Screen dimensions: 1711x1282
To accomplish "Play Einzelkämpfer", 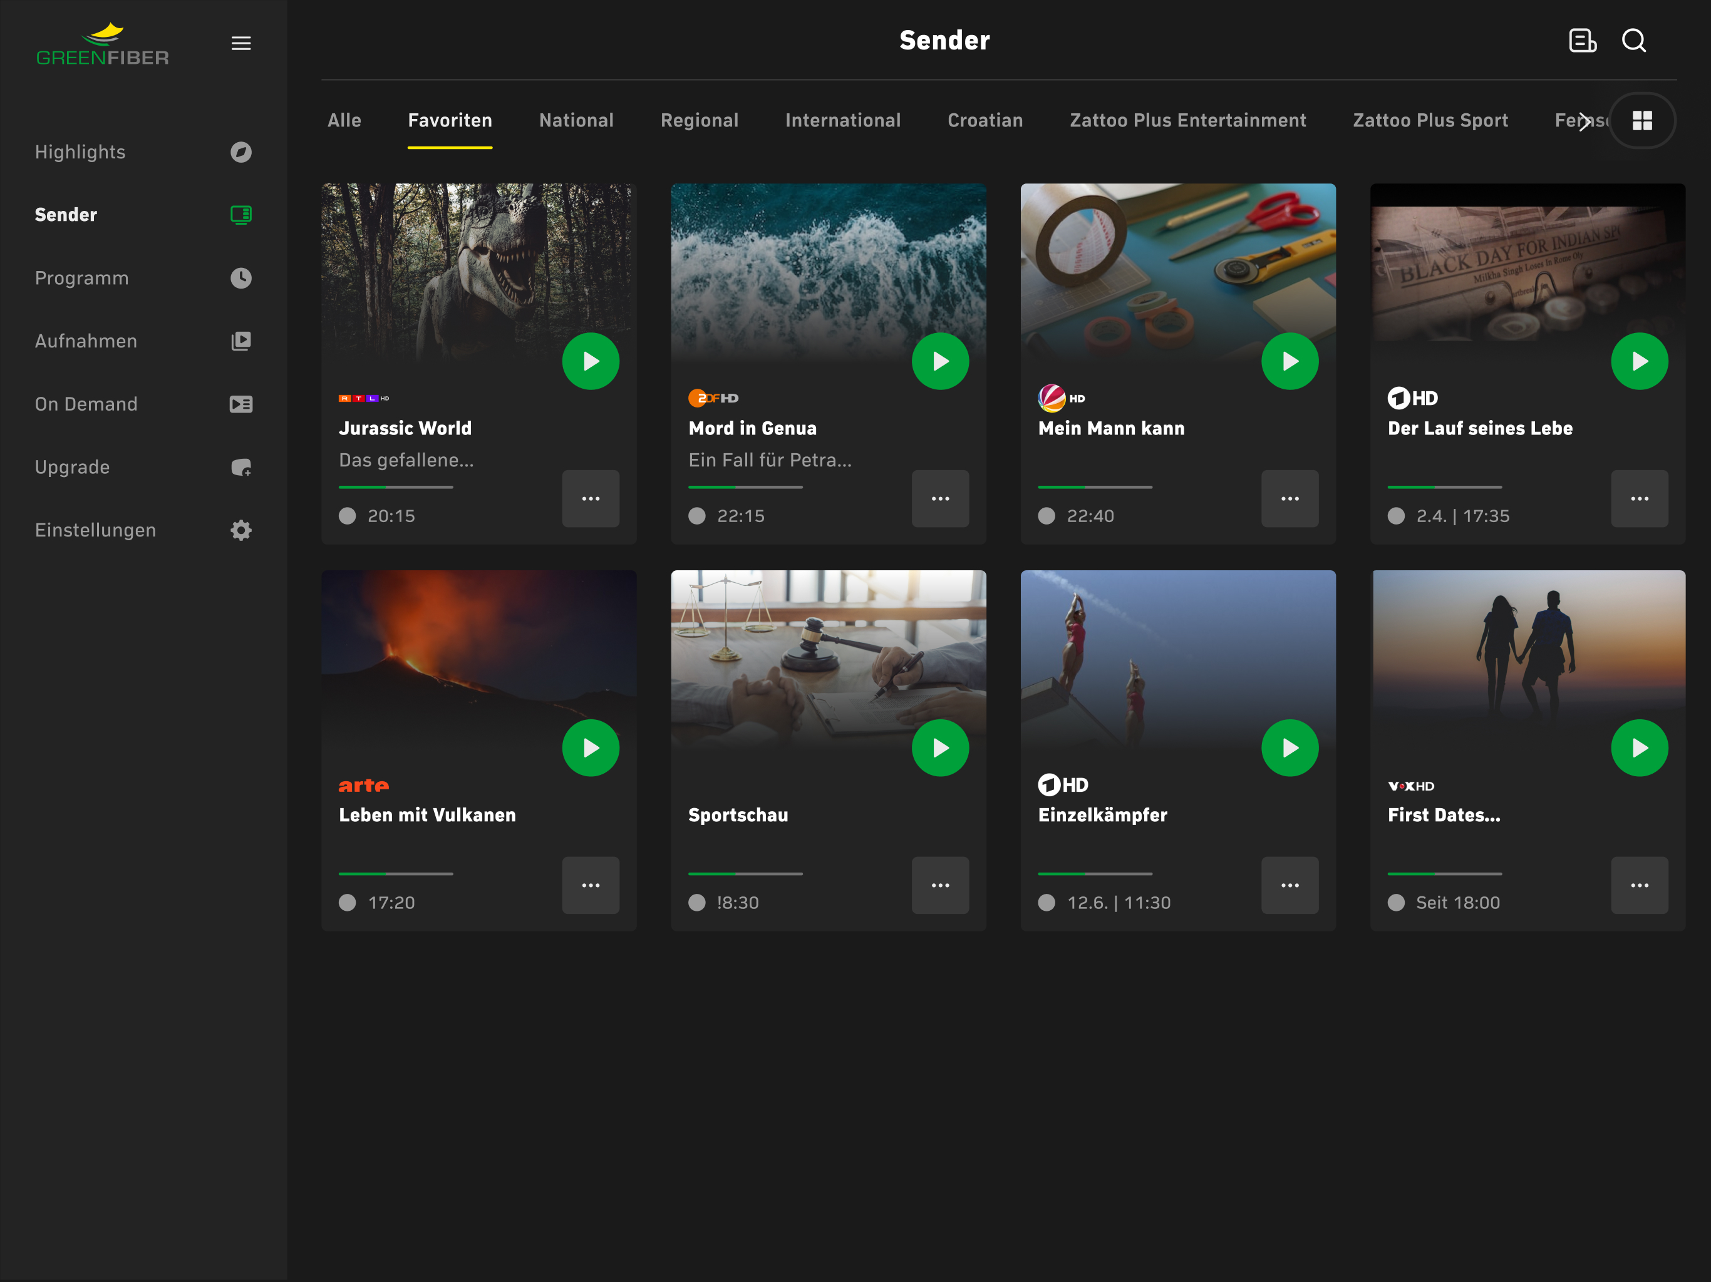I will 1290,747.
